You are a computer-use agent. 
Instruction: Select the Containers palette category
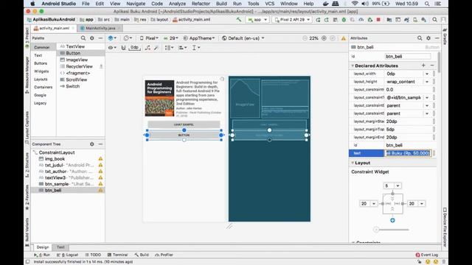43,87
